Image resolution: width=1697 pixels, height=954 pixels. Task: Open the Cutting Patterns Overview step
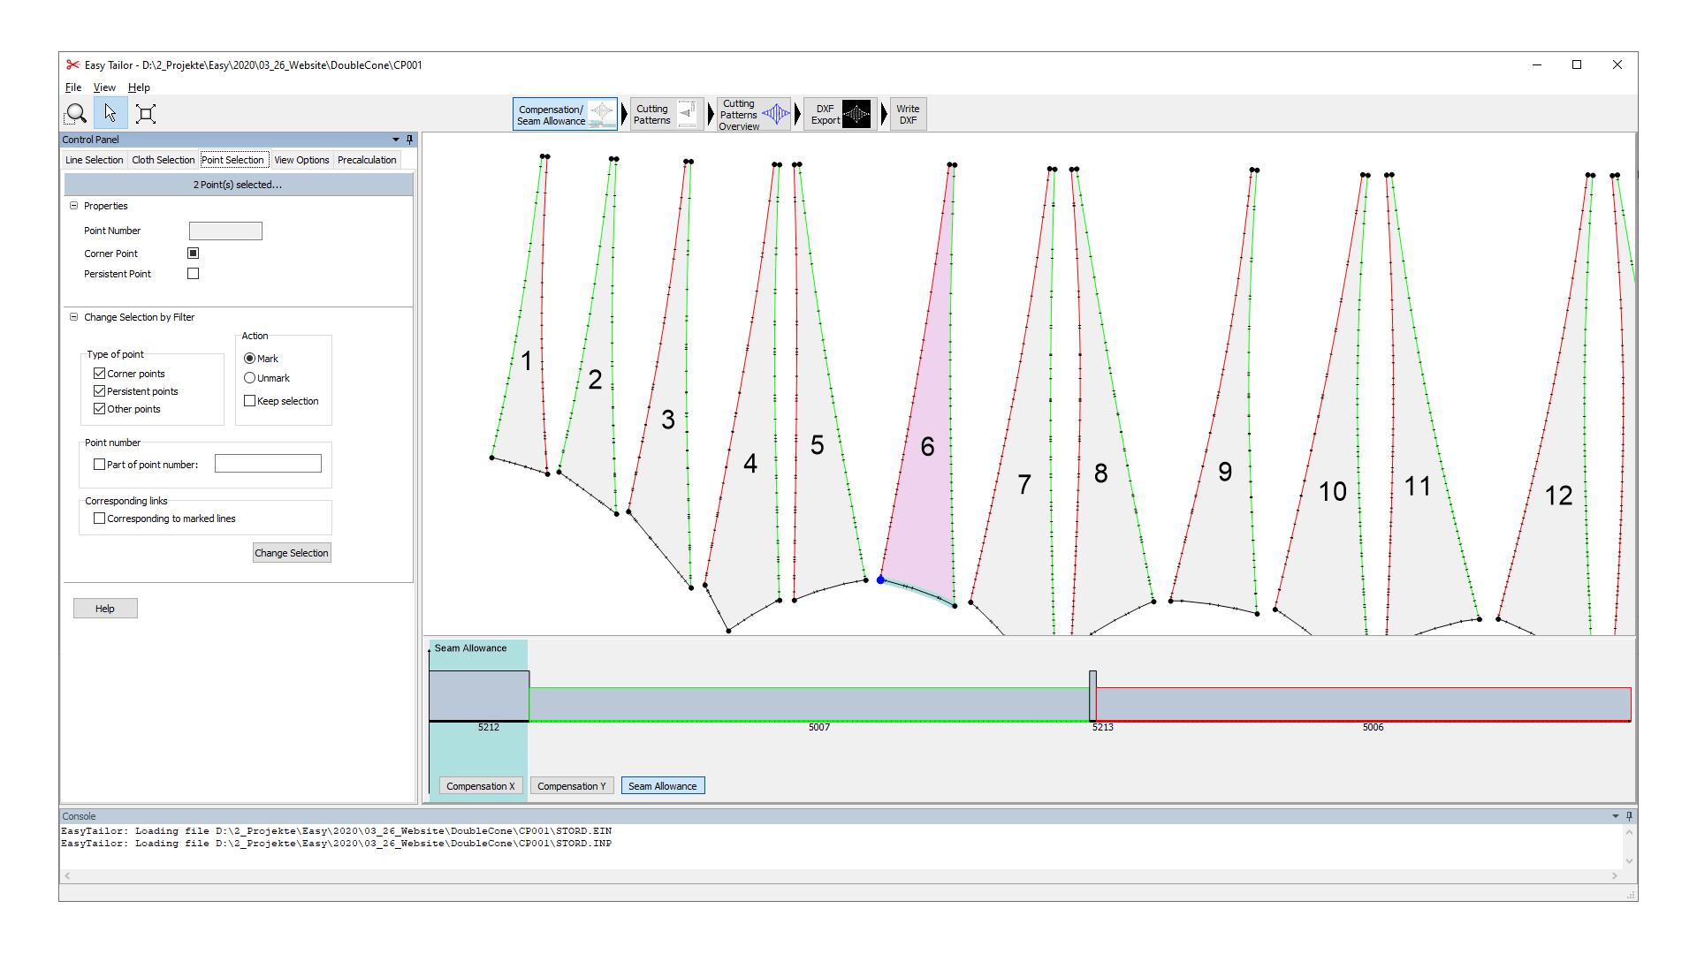click(753, 115)
